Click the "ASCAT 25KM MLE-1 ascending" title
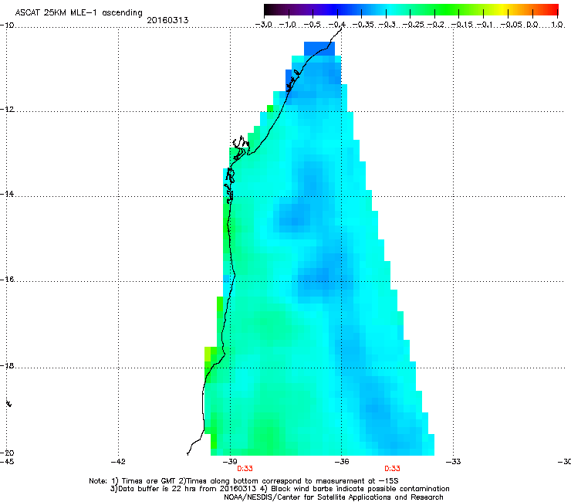The height and width of the screenshot is (502, 571). (x=79, y=12)
